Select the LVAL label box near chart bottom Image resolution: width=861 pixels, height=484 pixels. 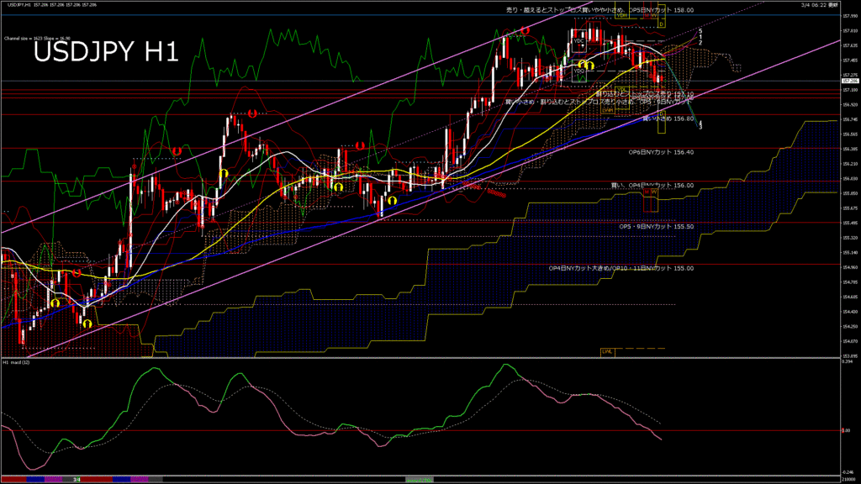(x=606, y=350)
